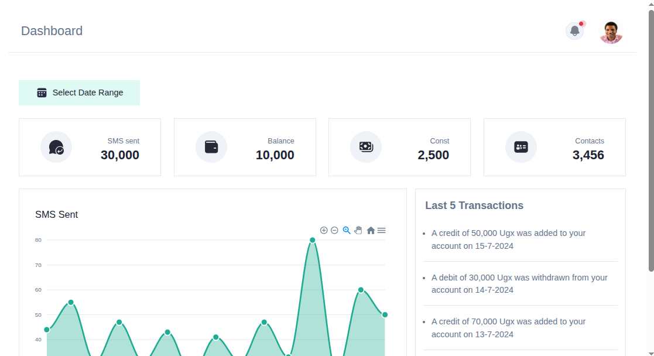Click the SMS sent value 30,000

(120, 155)
